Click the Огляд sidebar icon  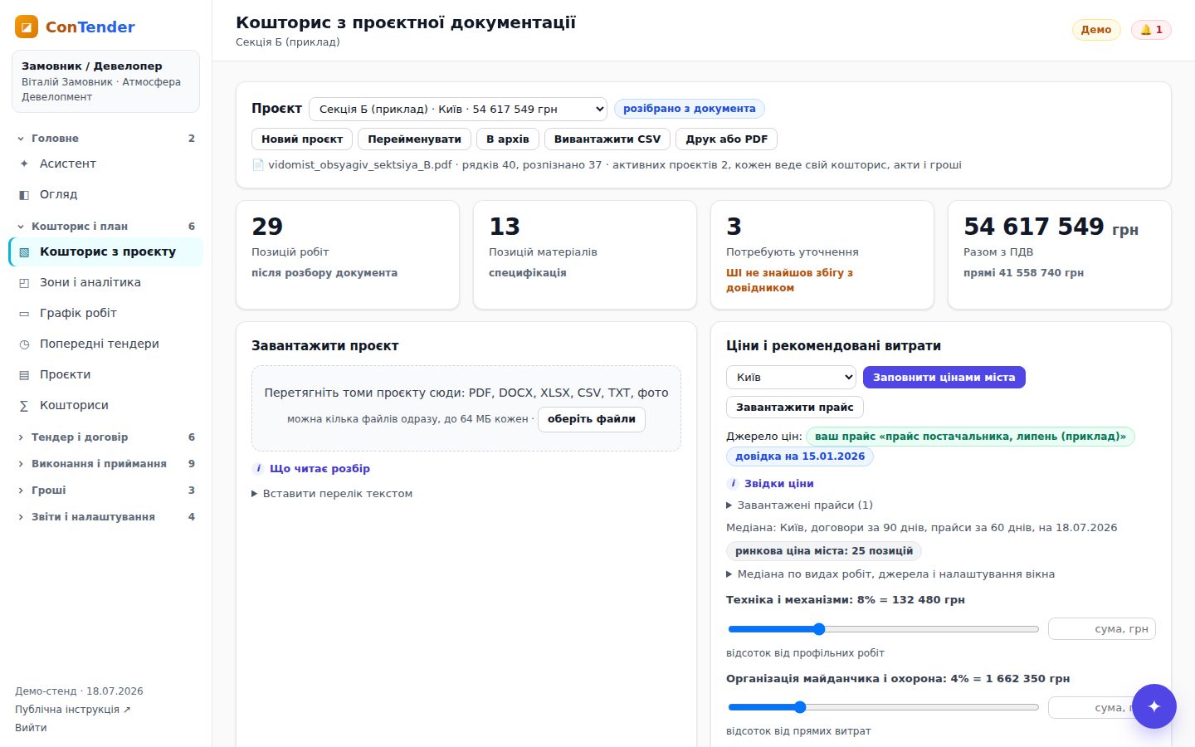click(24, 194)
